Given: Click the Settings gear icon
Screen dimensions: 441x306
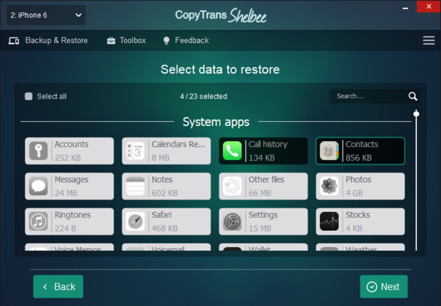Looking at the screenshot, I should [232, 221].
